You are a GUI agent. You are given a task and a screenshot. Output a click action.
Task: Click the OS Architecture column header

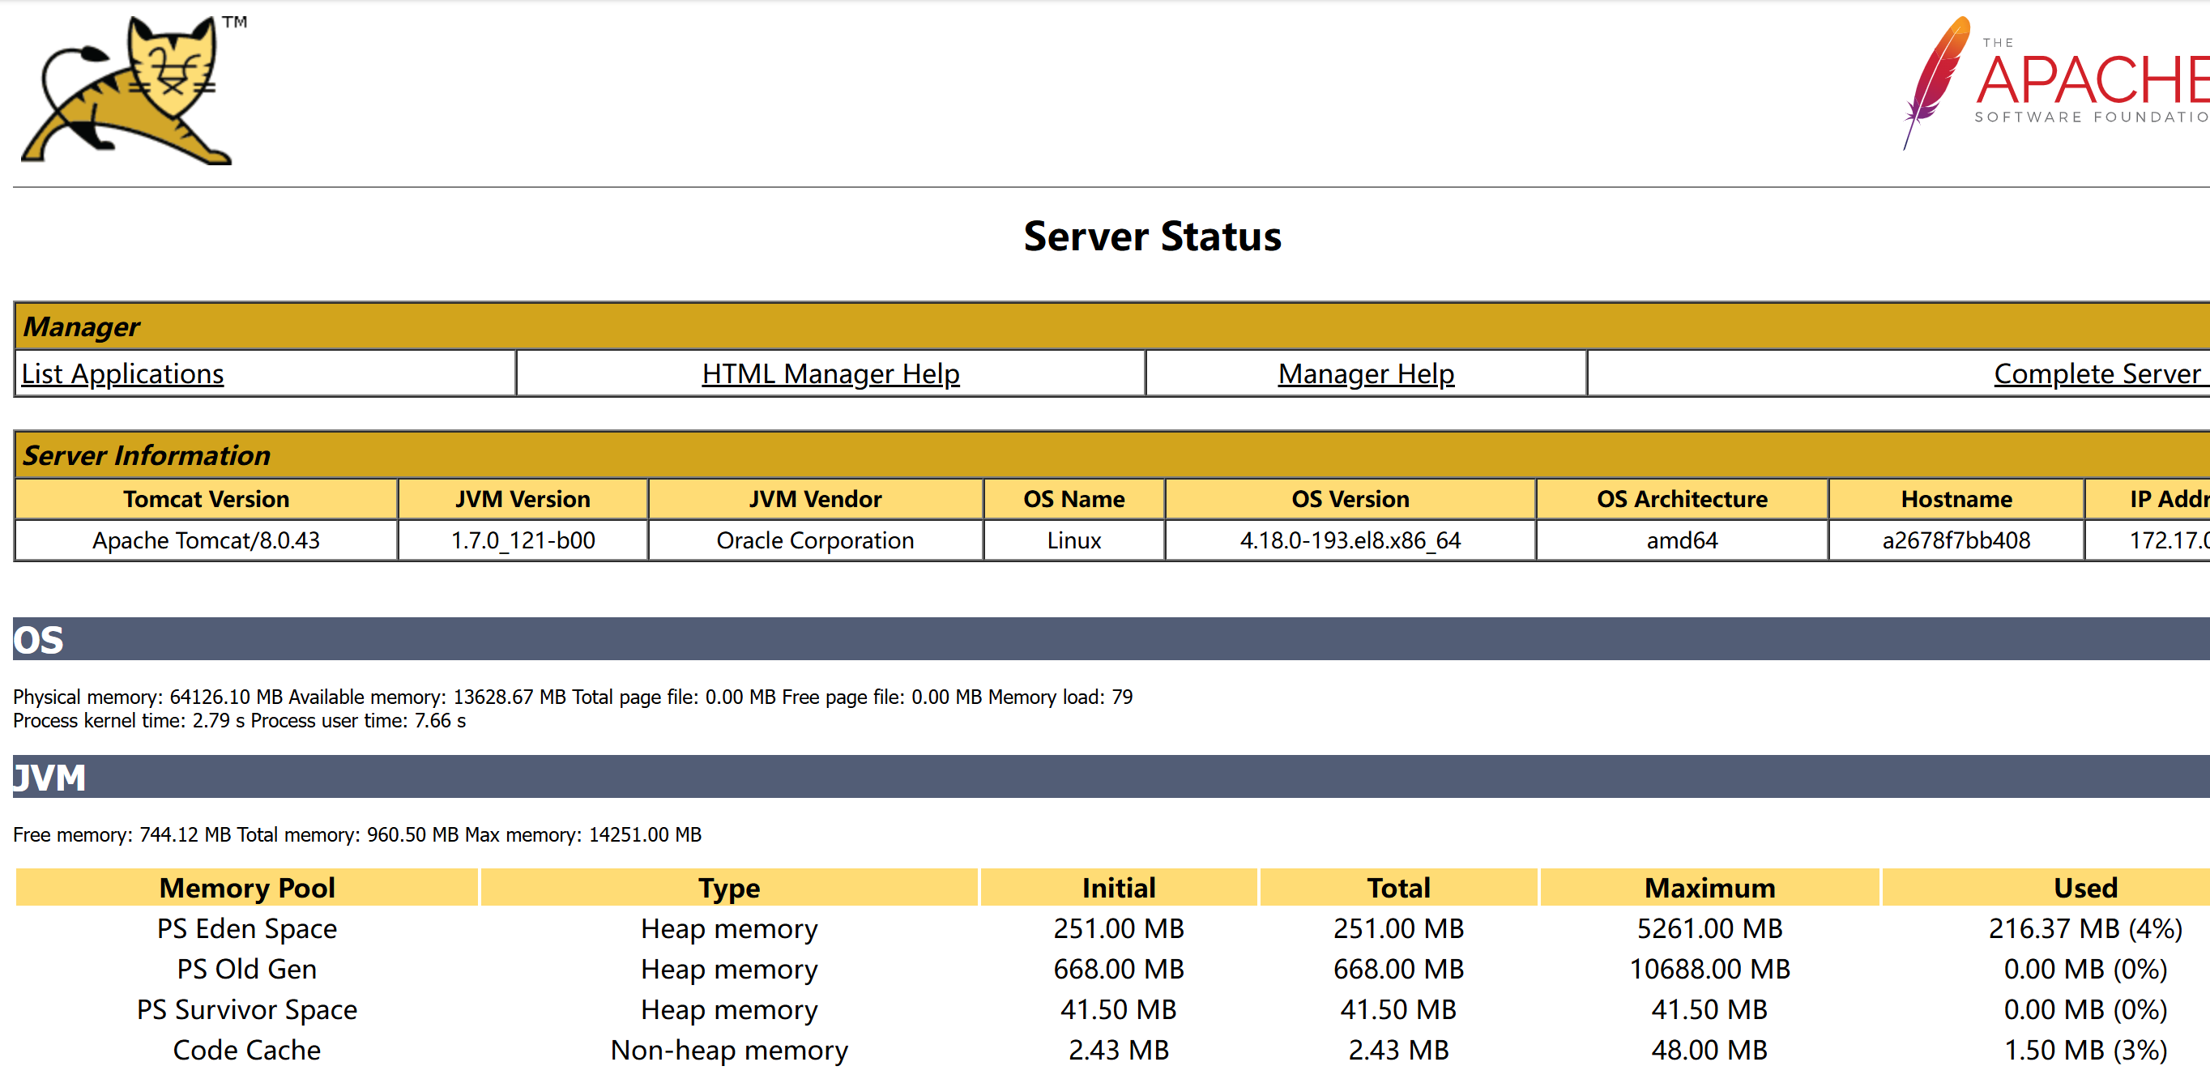pyautogui.click(x=1682, y=499)
